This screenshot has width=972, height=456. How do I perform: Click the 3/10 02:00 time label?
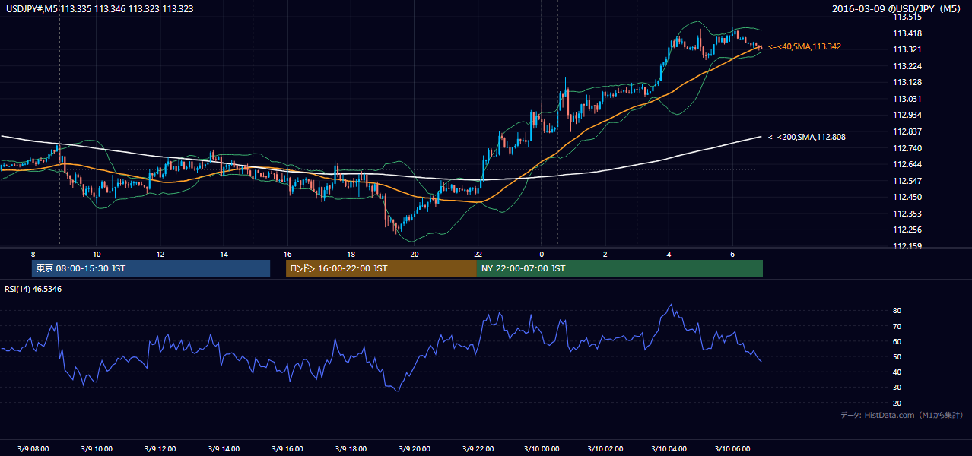[x=605, y=449]
